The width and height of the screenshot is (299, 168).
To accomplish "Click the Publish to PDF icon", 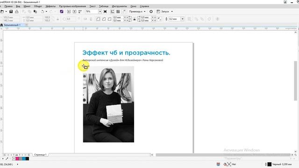I will (x=80, y=12).
